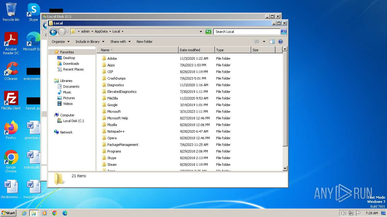Select the Google folder

(x=112, y=105)
